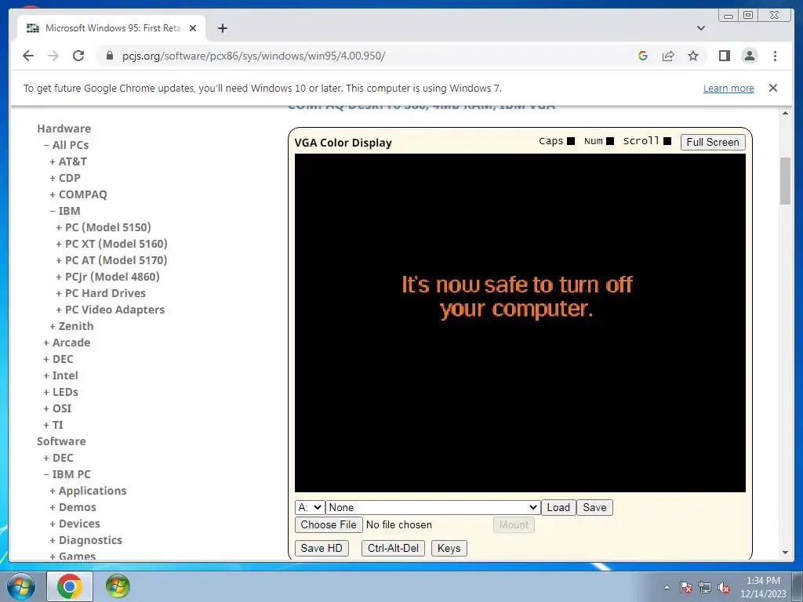The height and width of the screenshot is (602, 803).
Task: Click the muted volume tray icon
Action: 724,587
